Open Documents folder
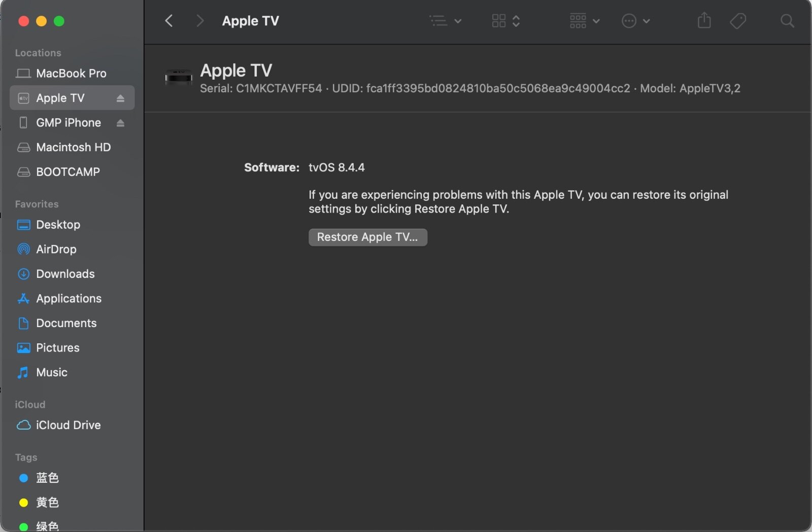Image resolution: width=812 pixels, height=532 pixels. click(72, 323)
